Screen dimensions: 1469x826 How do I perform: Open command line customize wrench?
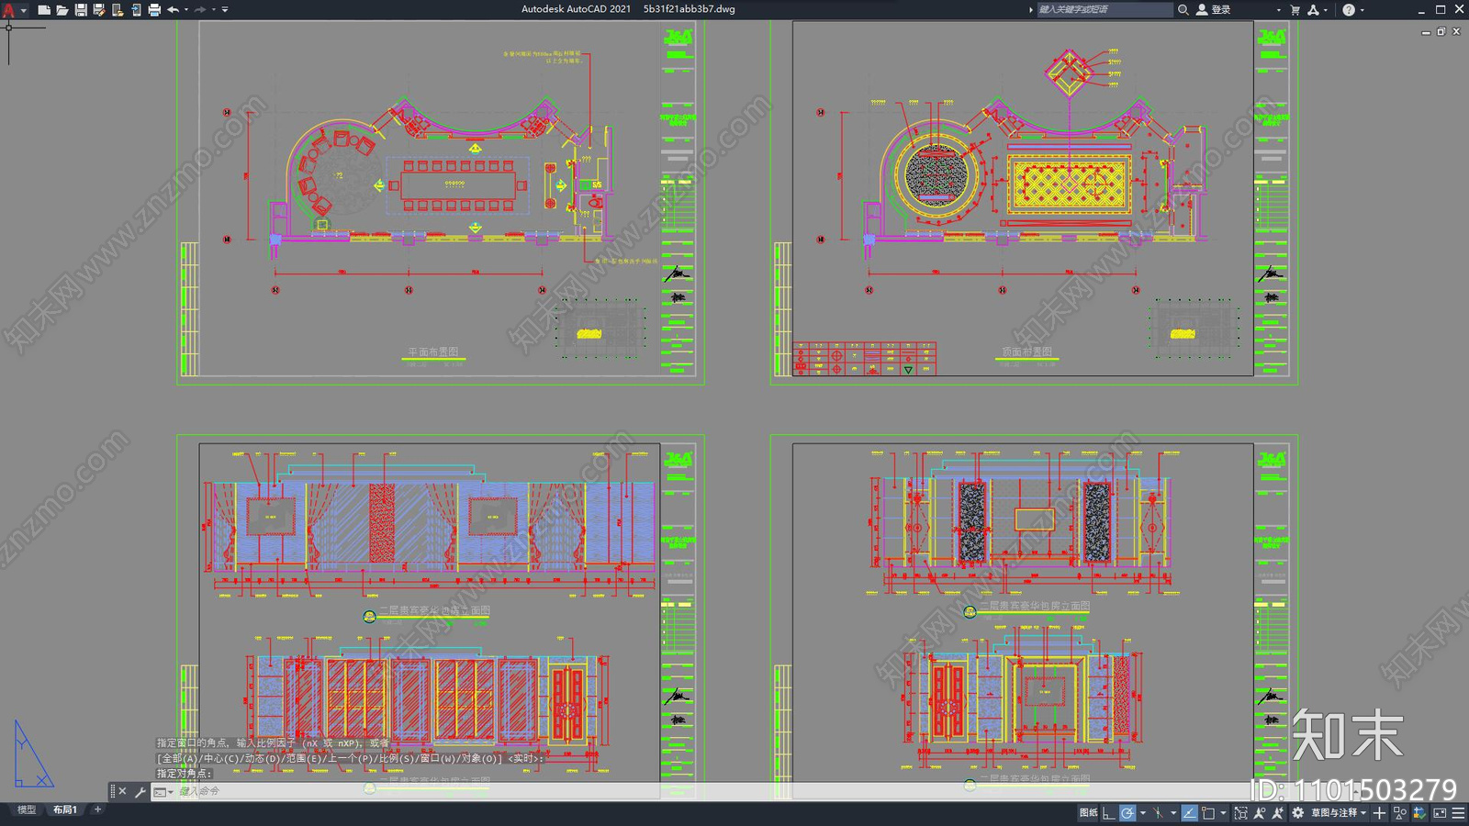click(x=140, y=791)
